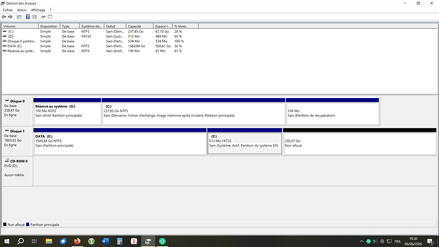Click the blue Partition principale legend swatch
This screenshot has width=439, height=247.
[x=27, y=224]
